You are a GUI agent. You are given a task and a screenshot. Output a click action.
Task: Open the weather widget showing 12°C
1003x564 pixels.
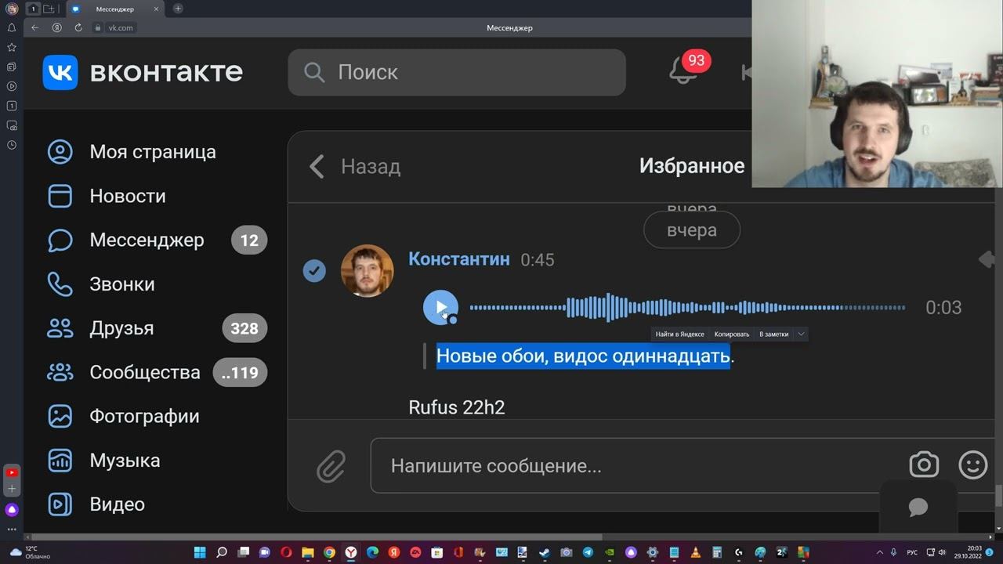tap(30, 552)
